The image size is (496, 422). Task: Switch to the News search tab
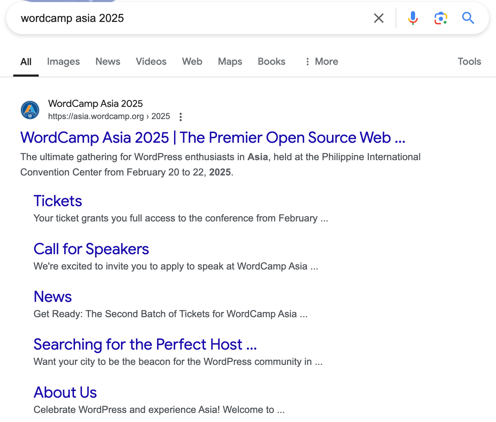point(108,62)
